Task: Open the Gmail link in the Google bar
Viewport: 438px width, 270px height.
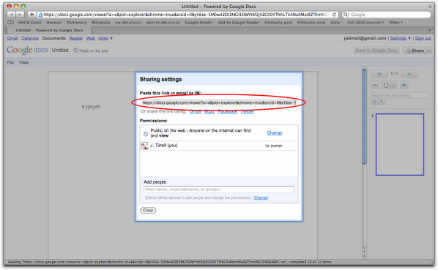Action: (12, 38)
